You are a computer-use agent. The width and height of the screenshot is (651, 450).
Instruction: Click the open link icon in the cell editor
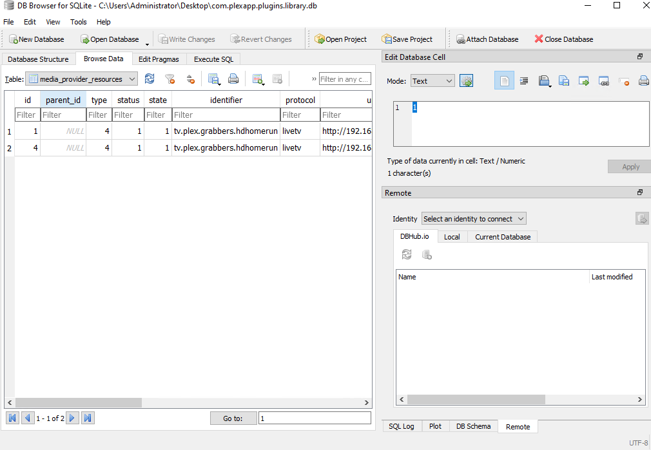point(604,81)
